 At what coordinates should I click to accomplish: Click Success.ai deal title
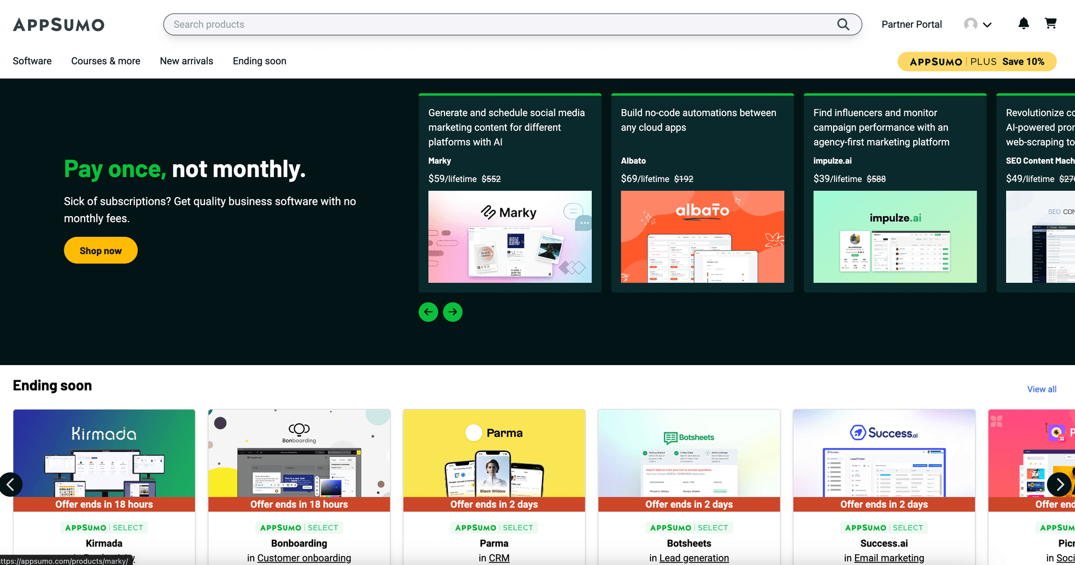(x=884, y=543)
